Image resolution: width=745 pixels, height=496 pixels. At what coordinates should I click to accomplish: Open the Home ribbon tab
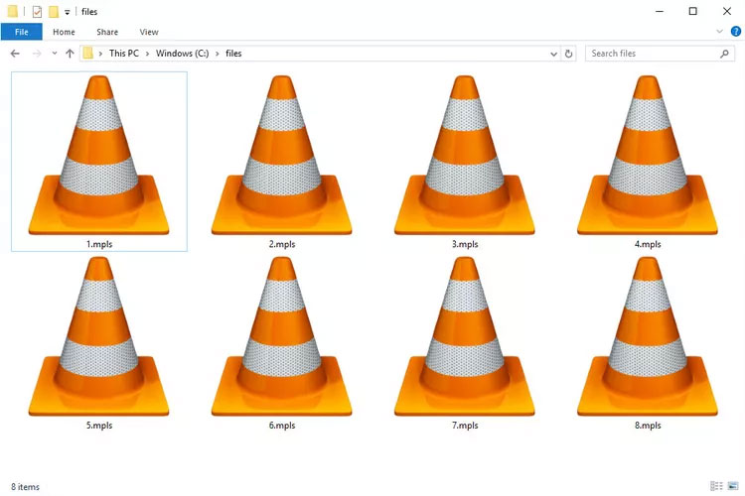tap(64, 32)
